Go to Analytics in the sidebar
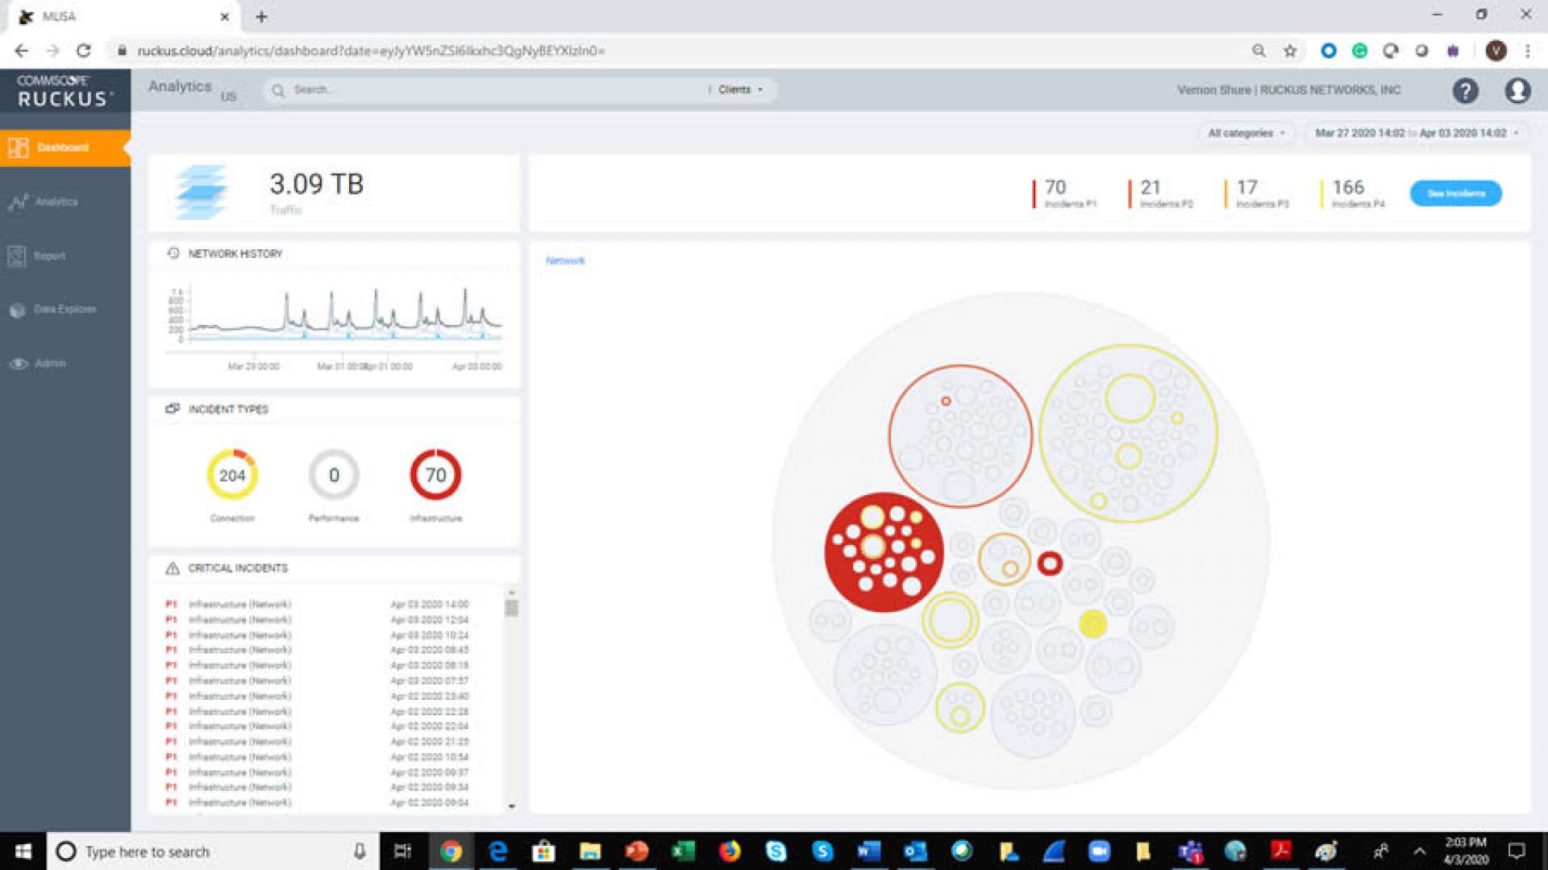This screenshot has width=1548, height=870. point(56,202)
